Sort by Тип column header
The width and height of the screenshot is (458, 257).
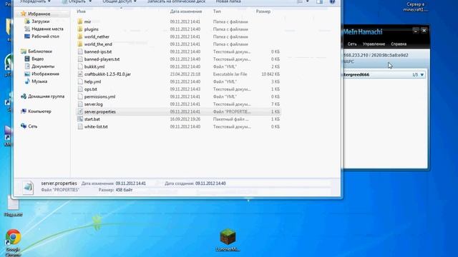(217, 11)
